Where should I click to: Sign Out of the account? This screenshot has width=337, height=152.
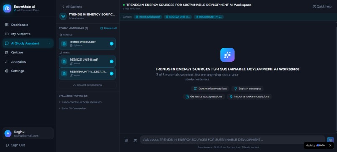coord(15,145)
